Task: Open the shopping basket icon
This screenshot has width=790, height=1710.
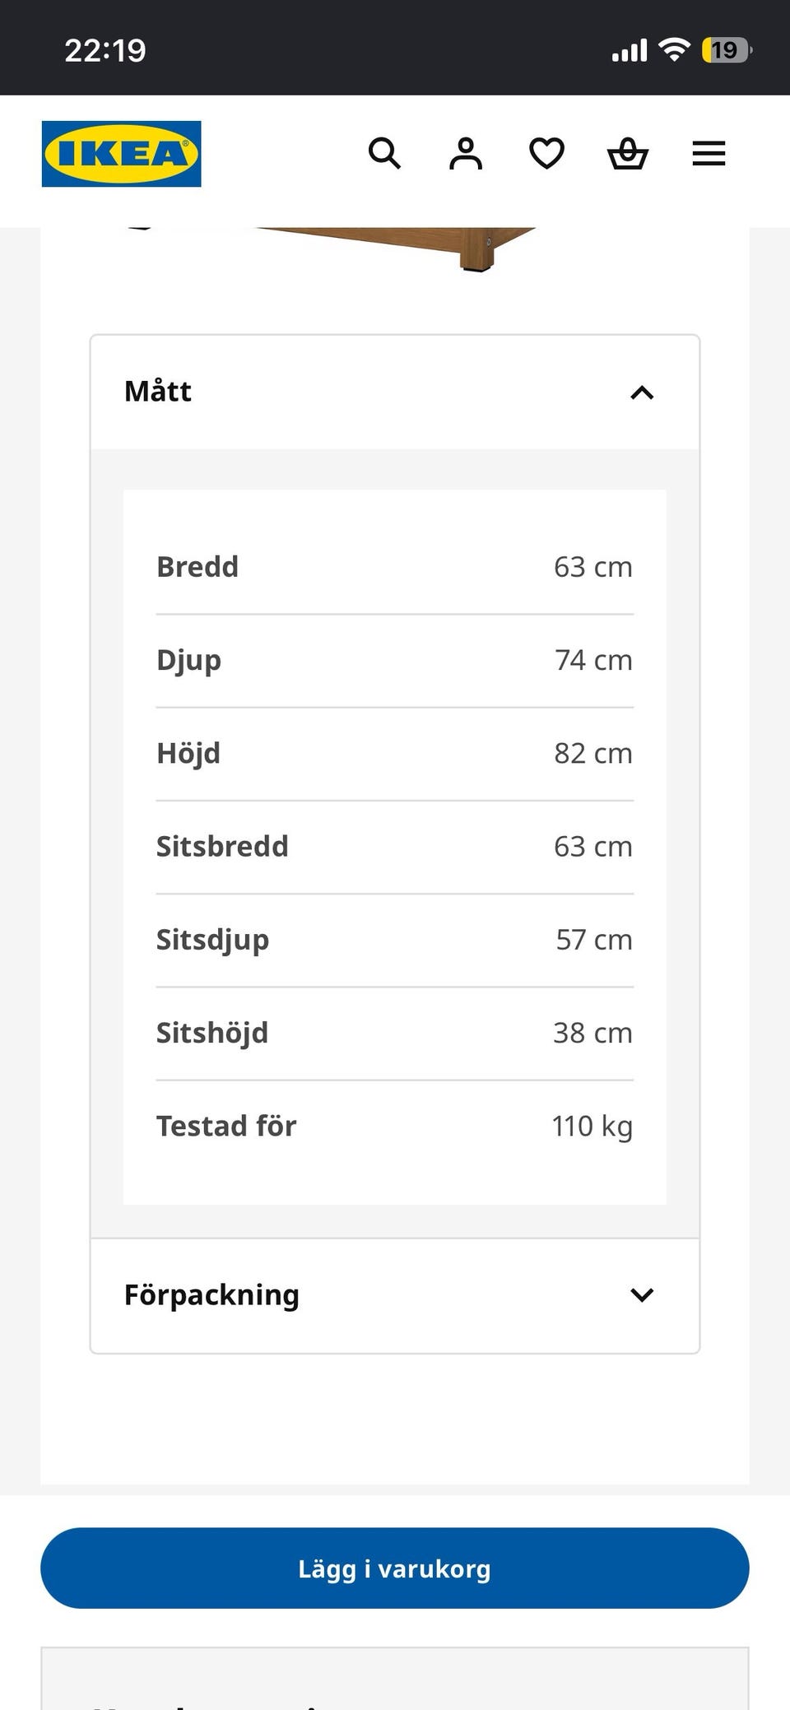Action: [x=628, y=153]
